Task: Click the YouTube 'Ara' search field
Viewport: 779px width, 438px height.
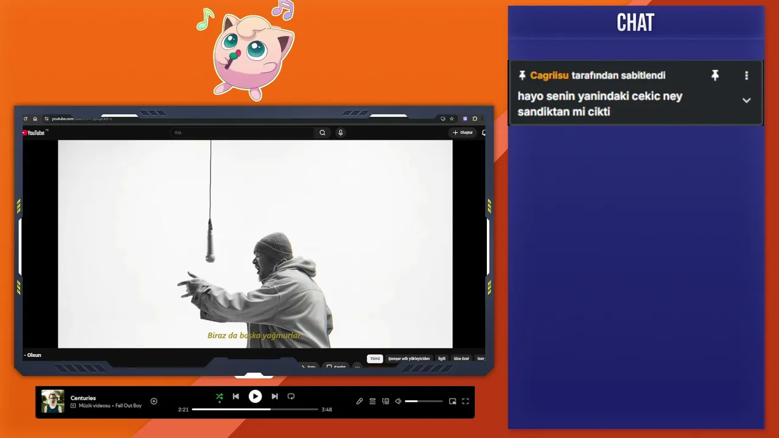Action: point(243,133)
